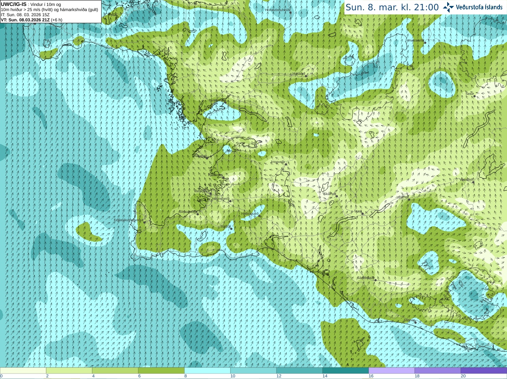Select the 8–10 m/s legend swatch
Image resolution: width=507 pixels, height=379 pixels.
pyautogui.click(x=207, y=371)
